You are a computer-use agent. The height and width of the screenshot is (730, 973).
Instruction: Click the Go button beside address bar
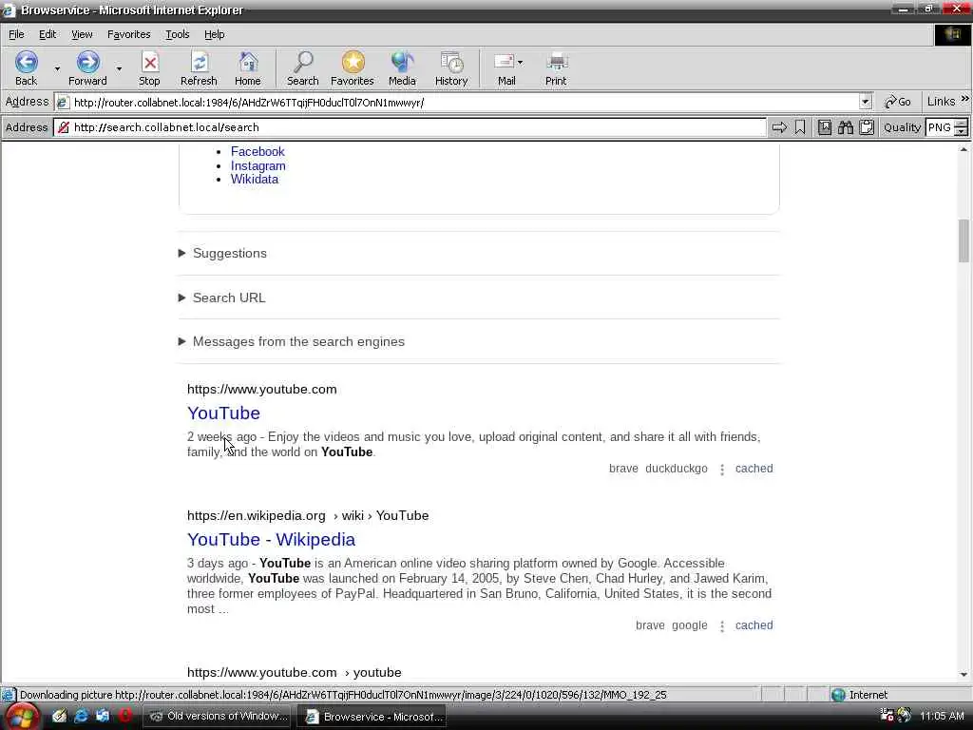tap(898, 102)
